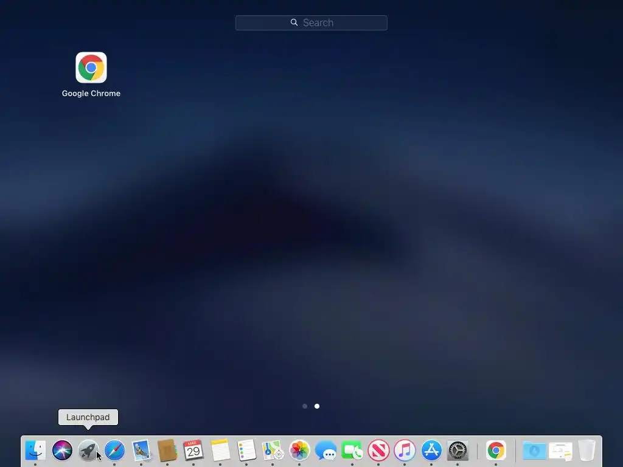Open the Photos app in the Dock
Viewport: 623px width, 467px height.
coord(299,451)
